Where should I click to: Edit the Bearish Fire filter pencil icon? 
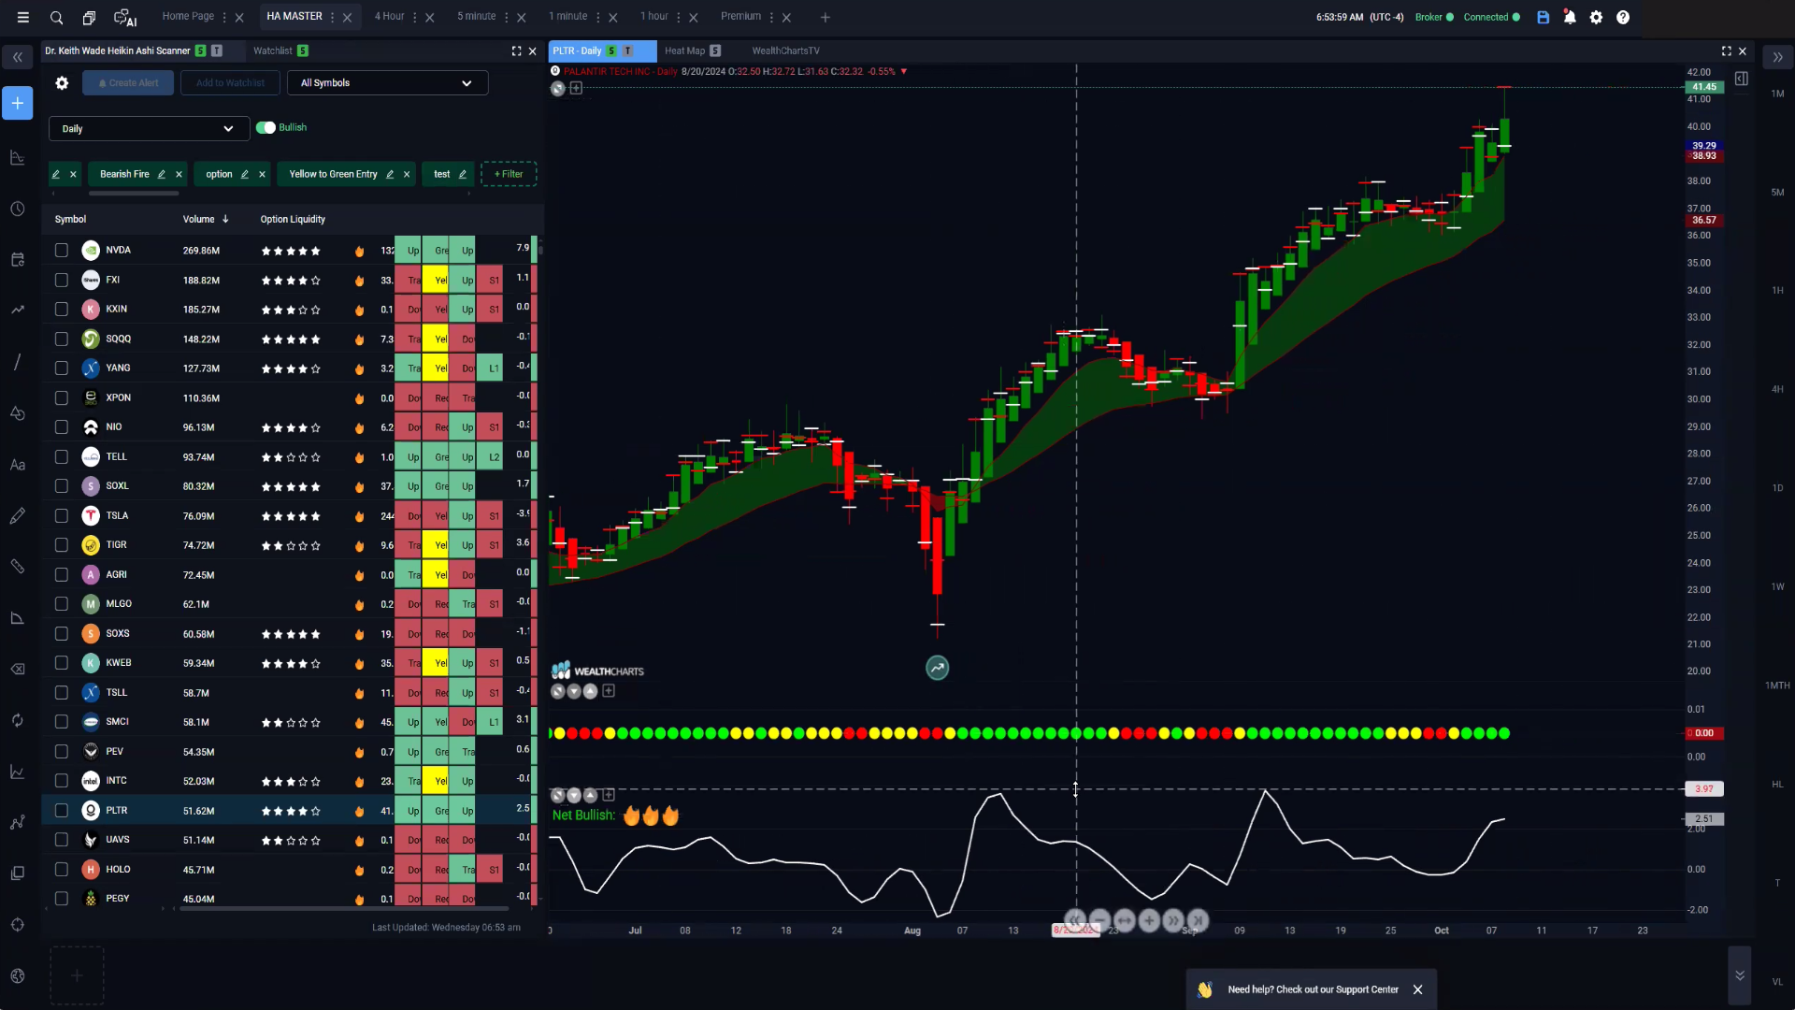point(162,174)
